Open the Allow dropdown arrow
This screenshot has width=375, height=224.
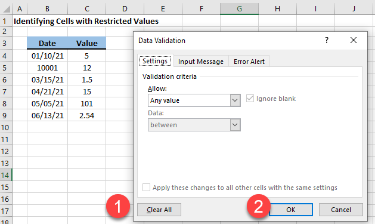click(x=235, y=100)
